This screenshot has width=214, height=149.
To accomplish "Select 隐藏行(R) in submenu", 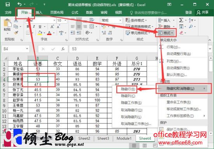I will (128, 89).
